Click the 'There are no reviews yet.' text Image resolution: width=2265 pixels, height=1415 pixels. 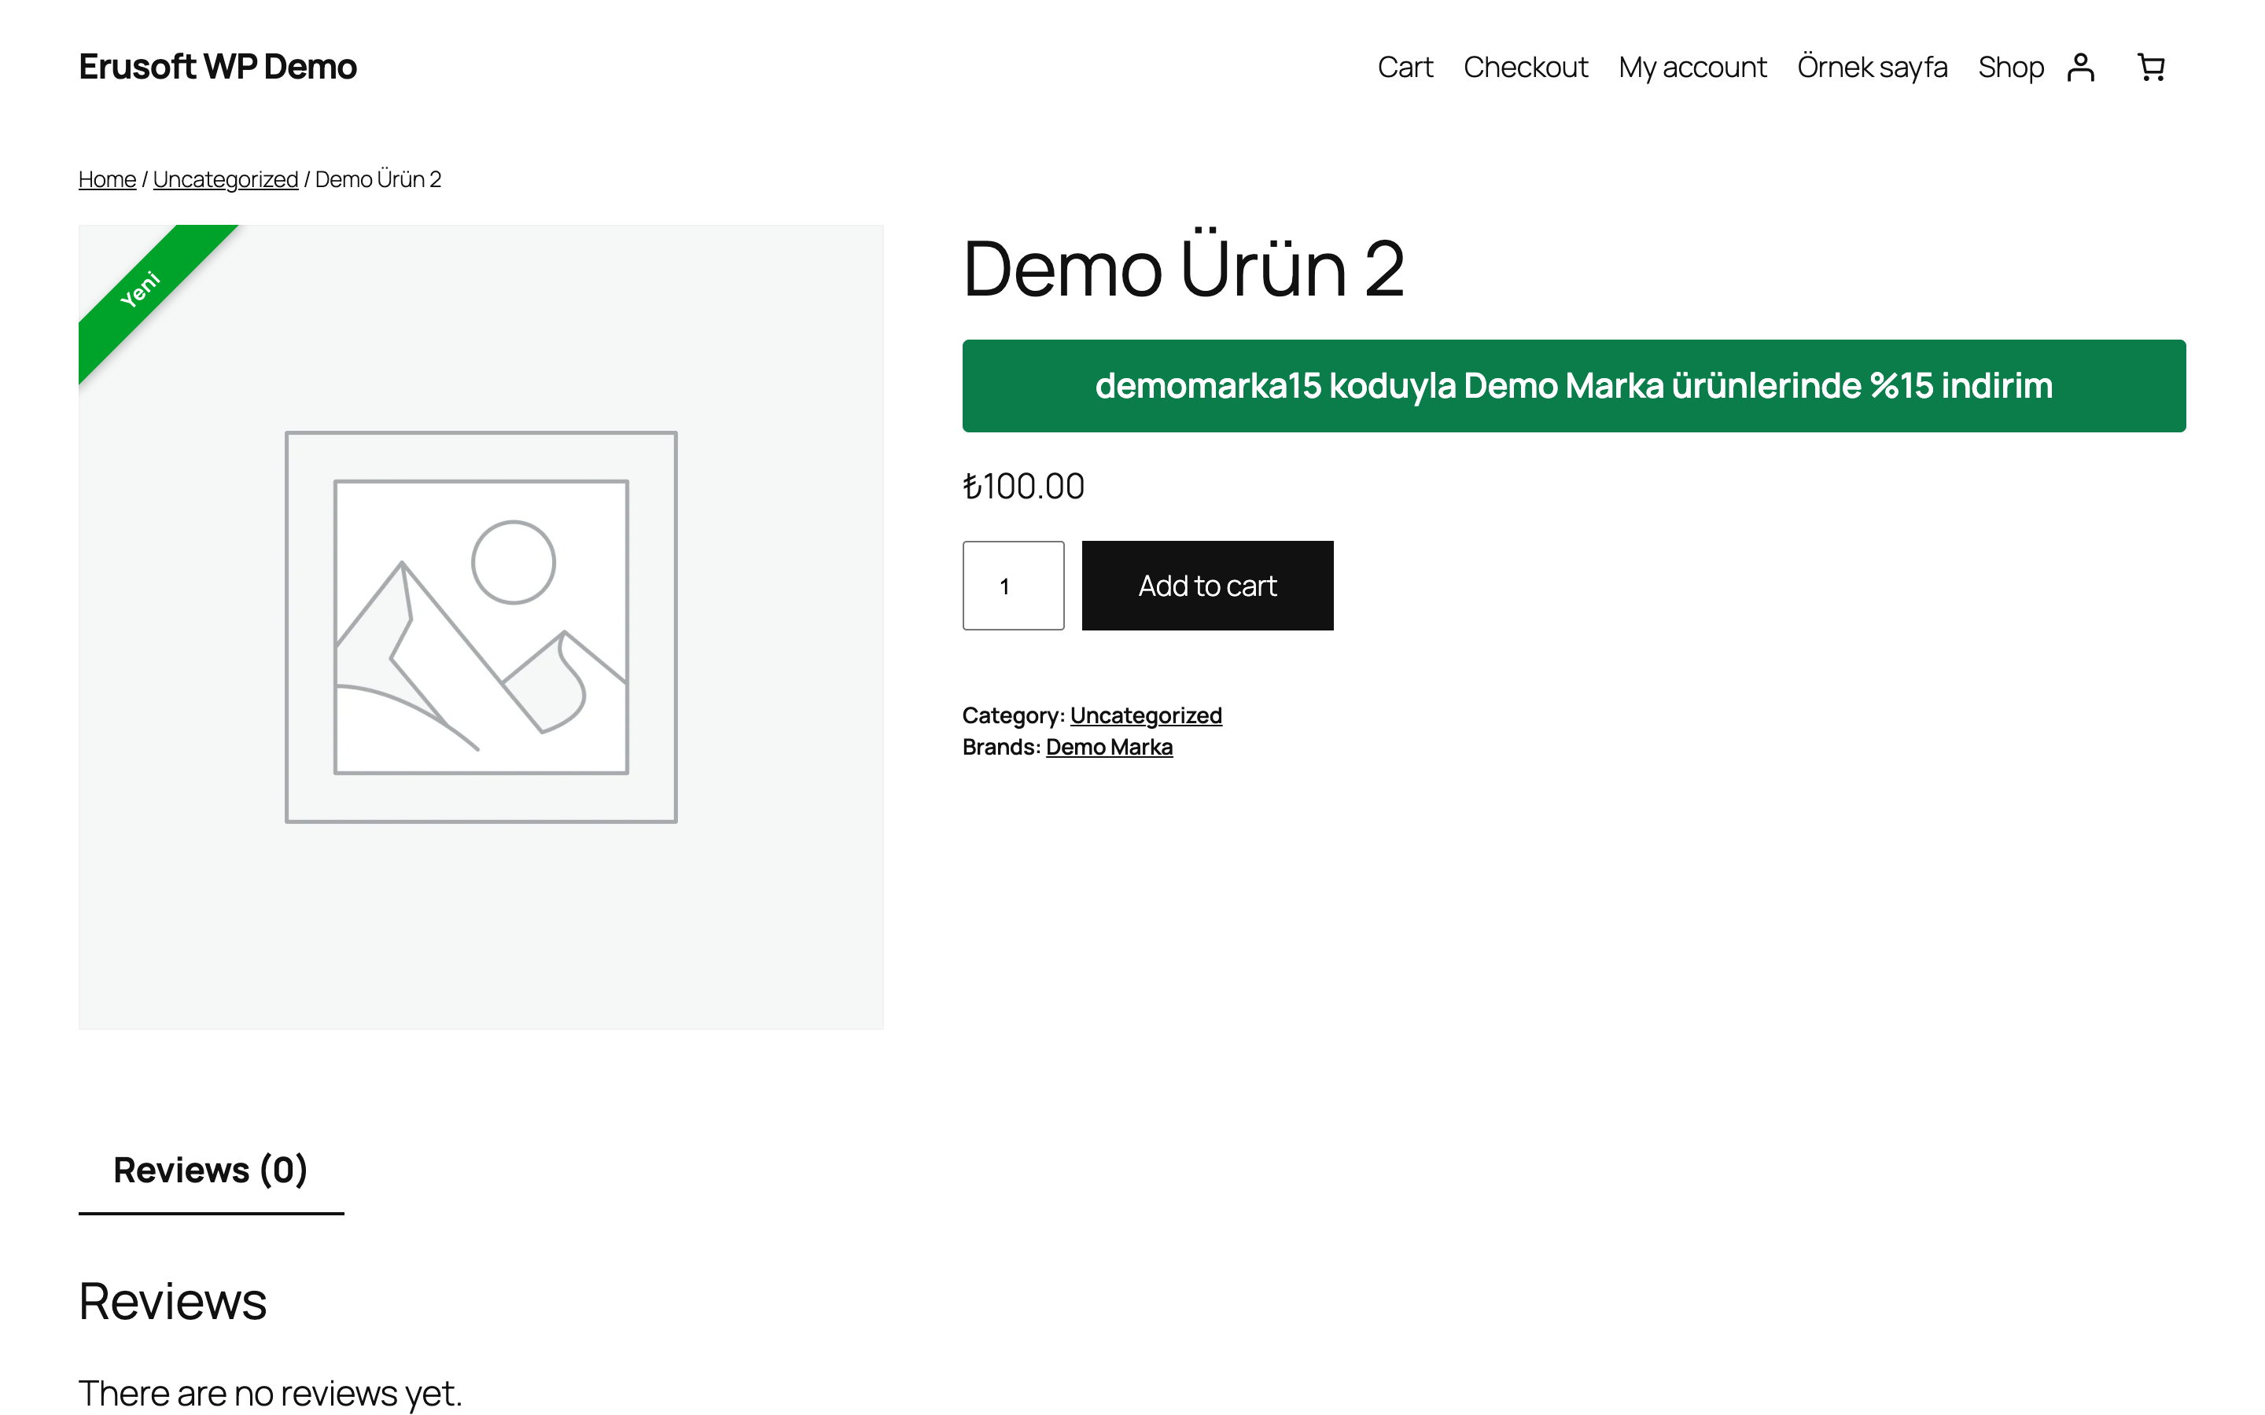(271, 1392)
